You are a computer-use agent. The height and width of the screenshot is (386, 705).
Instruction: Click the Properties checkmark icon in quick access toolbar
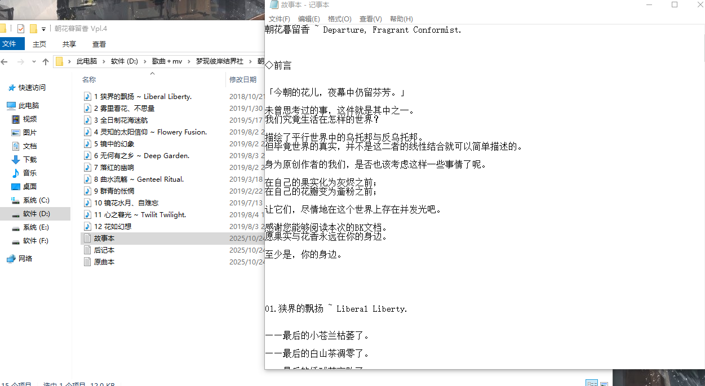tap(21, 29)
